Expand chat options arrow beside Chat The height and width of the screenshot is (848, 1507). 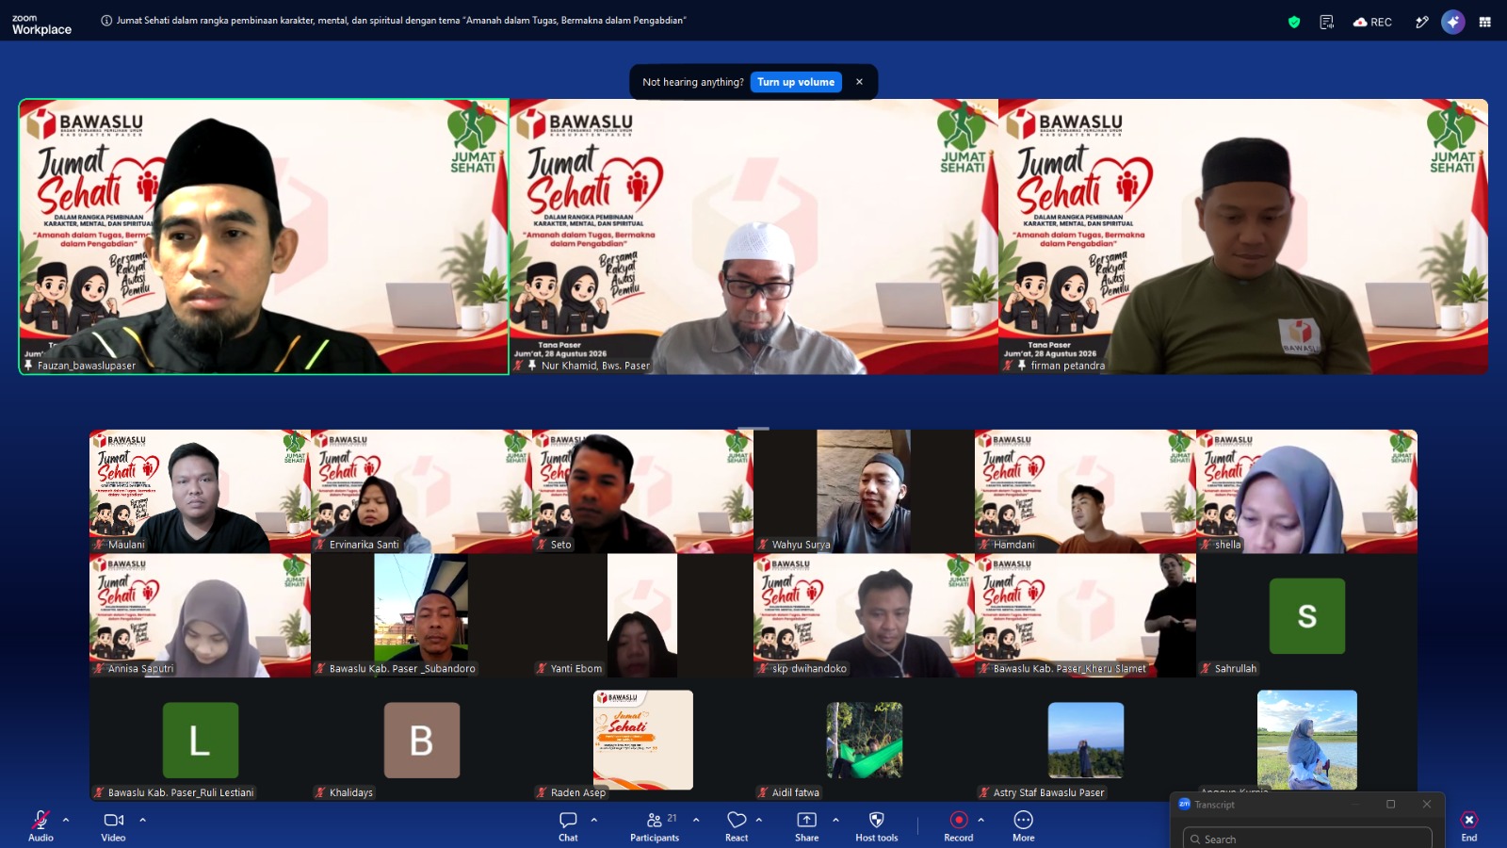coord(594,820)
